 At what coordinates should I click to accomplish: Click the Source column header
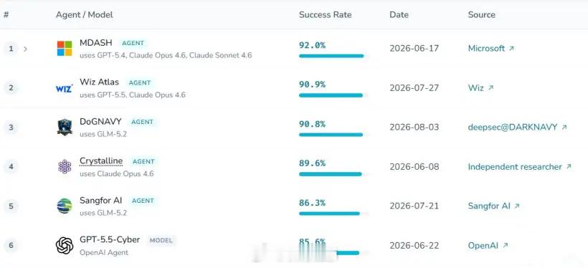pyautogui.click(x=481, y=14)
